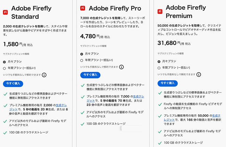Click the Adobe Firefly Pro plan title

(115, 8)
